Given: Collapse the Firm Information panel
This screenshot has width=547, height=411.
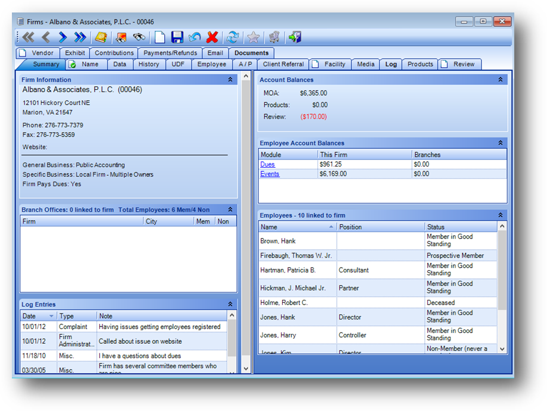Looking at the screenshot, I should 230,80.
